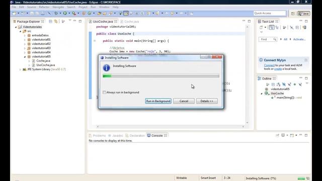Viewport: 322px width, 181px height.
Task: Click the Save toolbar icon
Action: click(32, 14)
